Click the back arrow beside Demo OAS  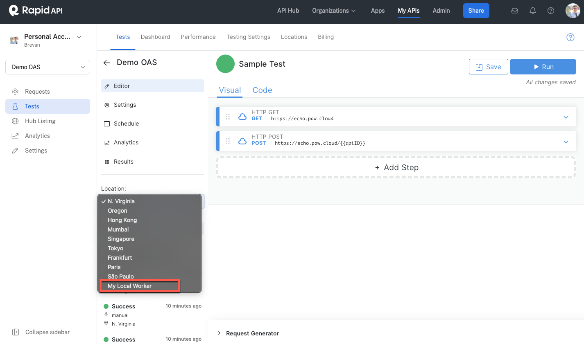(107, 63)
